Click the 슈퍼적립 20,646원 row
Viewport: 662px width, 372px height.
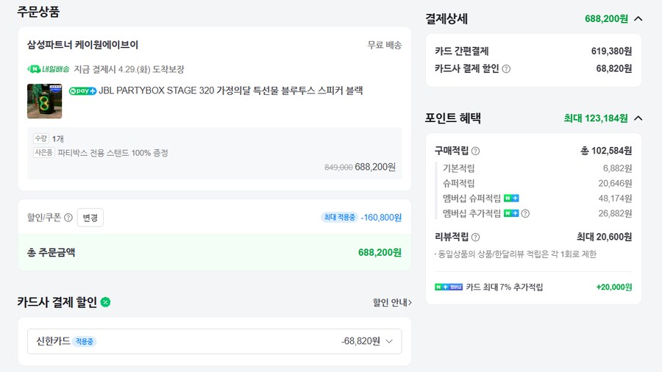(537, 184)
